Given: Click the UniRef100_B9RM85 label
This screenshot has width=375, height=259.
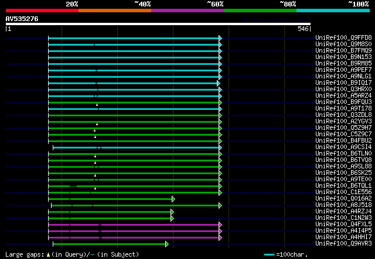Looking at the screenshot, I should tap(343, 64).
